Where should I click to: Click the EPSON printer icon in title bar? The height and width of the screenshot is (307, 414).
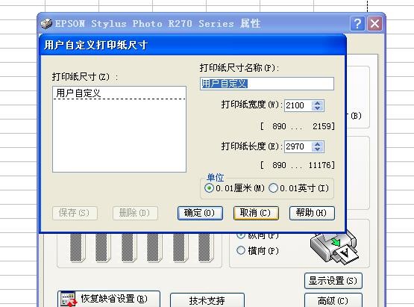click(x=46, y=24)
